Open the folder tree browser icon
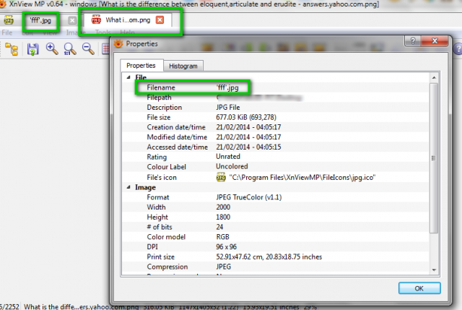Viewport: 462px width, 310px height. click(x=12, y=49)
